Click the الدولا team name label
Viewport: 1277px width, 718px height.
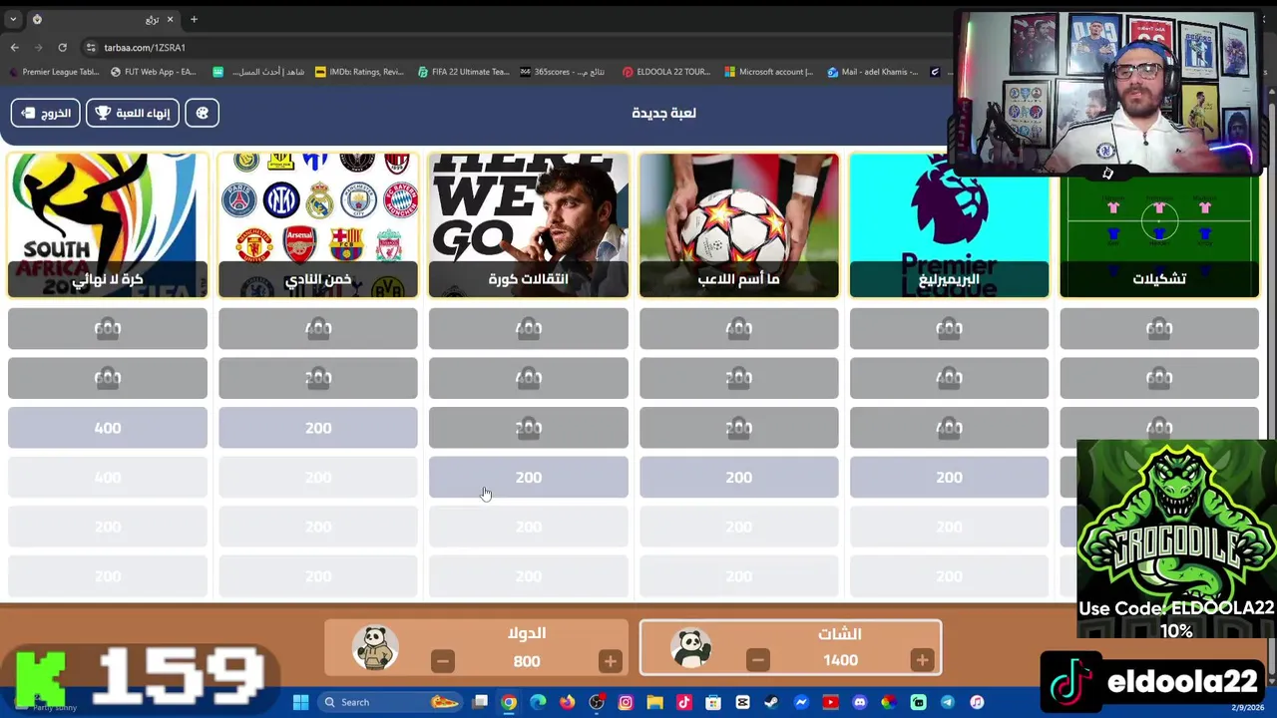527,633
